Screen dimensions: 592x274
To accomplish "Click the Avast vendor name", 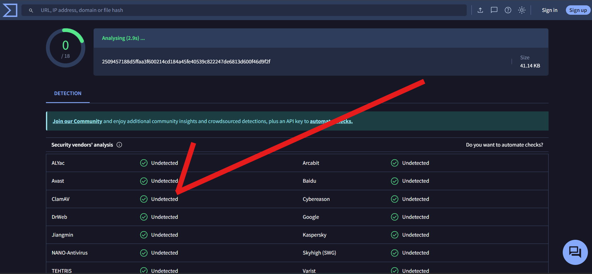I will [x=58, y=181].
